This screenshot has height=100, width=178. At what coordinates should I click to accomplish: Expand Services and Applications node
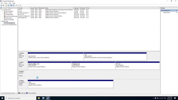(x=1, y=25)
